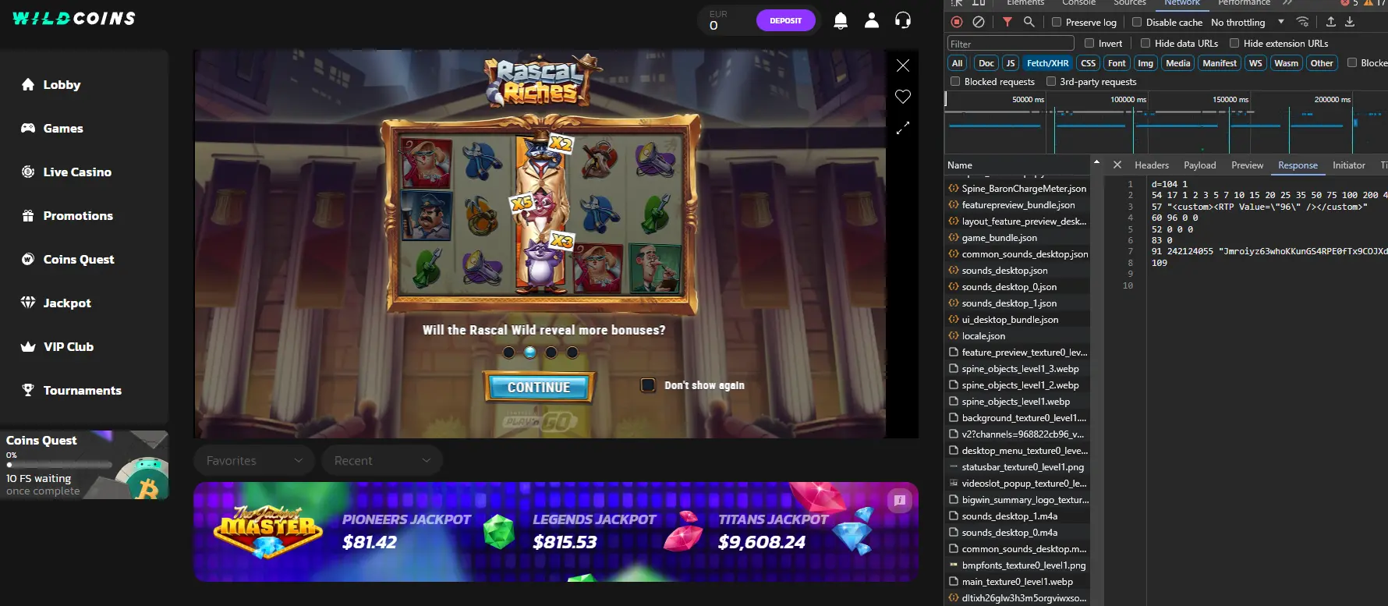Image resolution: width=1388 pixels, height=606 pixels.
Task: Select the first feature preview slide dot
Action: (x=509, y=353)
